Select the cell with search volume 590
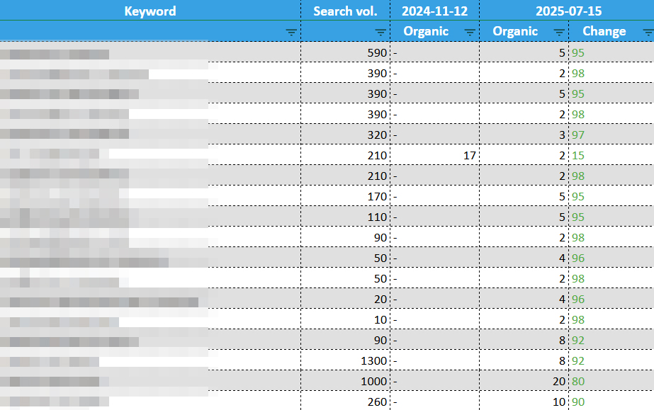The height and width of the screenshot is (410, 654). [x=346, y=52]
